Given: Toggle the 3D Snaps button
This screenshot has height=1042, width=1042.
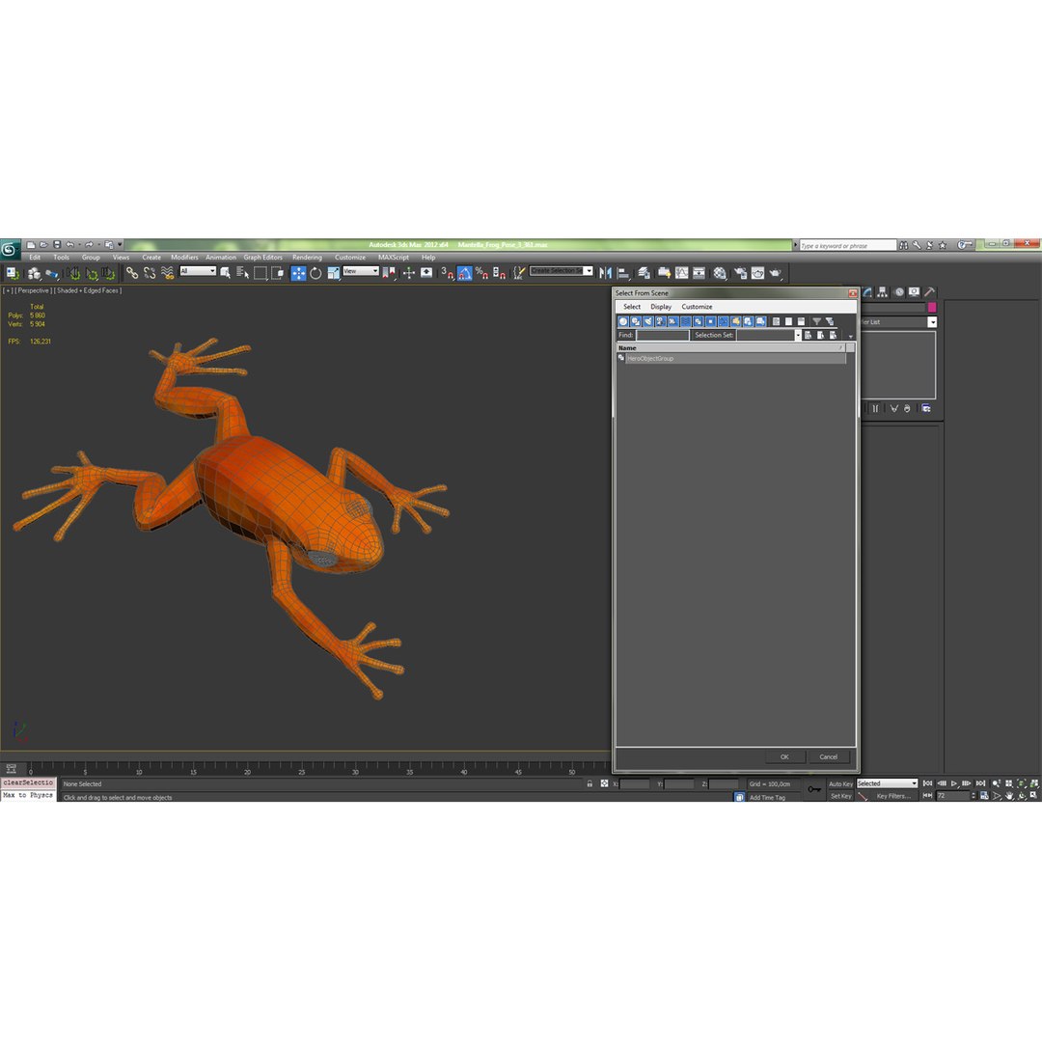Looking at the screenshot, I should tap(447, 273).
